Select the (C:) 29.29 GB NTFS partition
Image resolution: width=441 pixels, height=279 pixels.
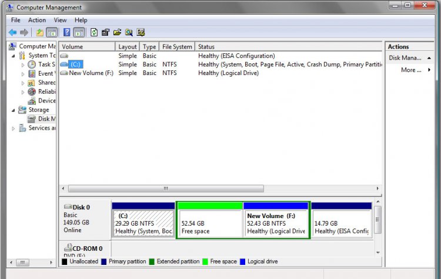pos(143,220)
